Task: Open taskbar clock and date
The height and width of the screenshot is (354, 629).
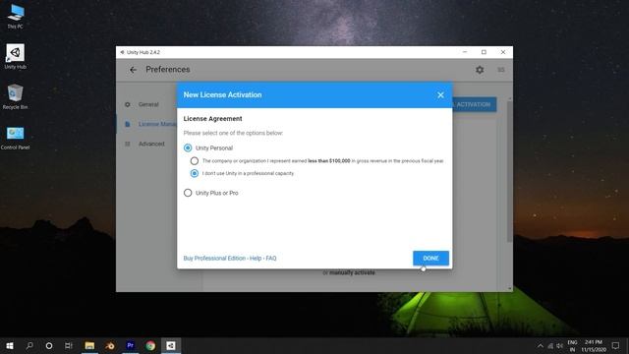Action: (x=594, y=345)
